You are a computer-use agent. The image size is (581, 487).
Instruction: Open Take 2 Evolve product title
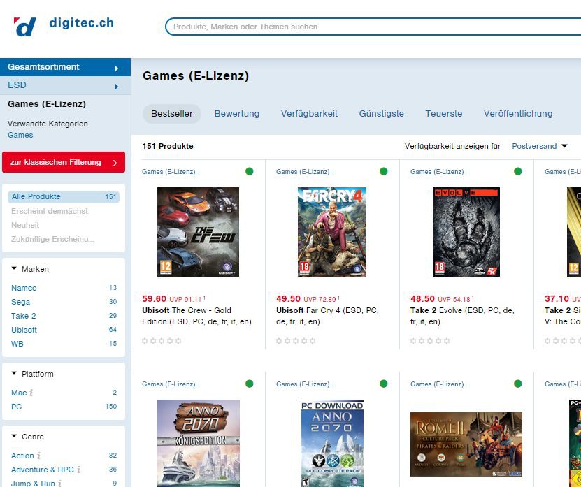coord(462,316)
